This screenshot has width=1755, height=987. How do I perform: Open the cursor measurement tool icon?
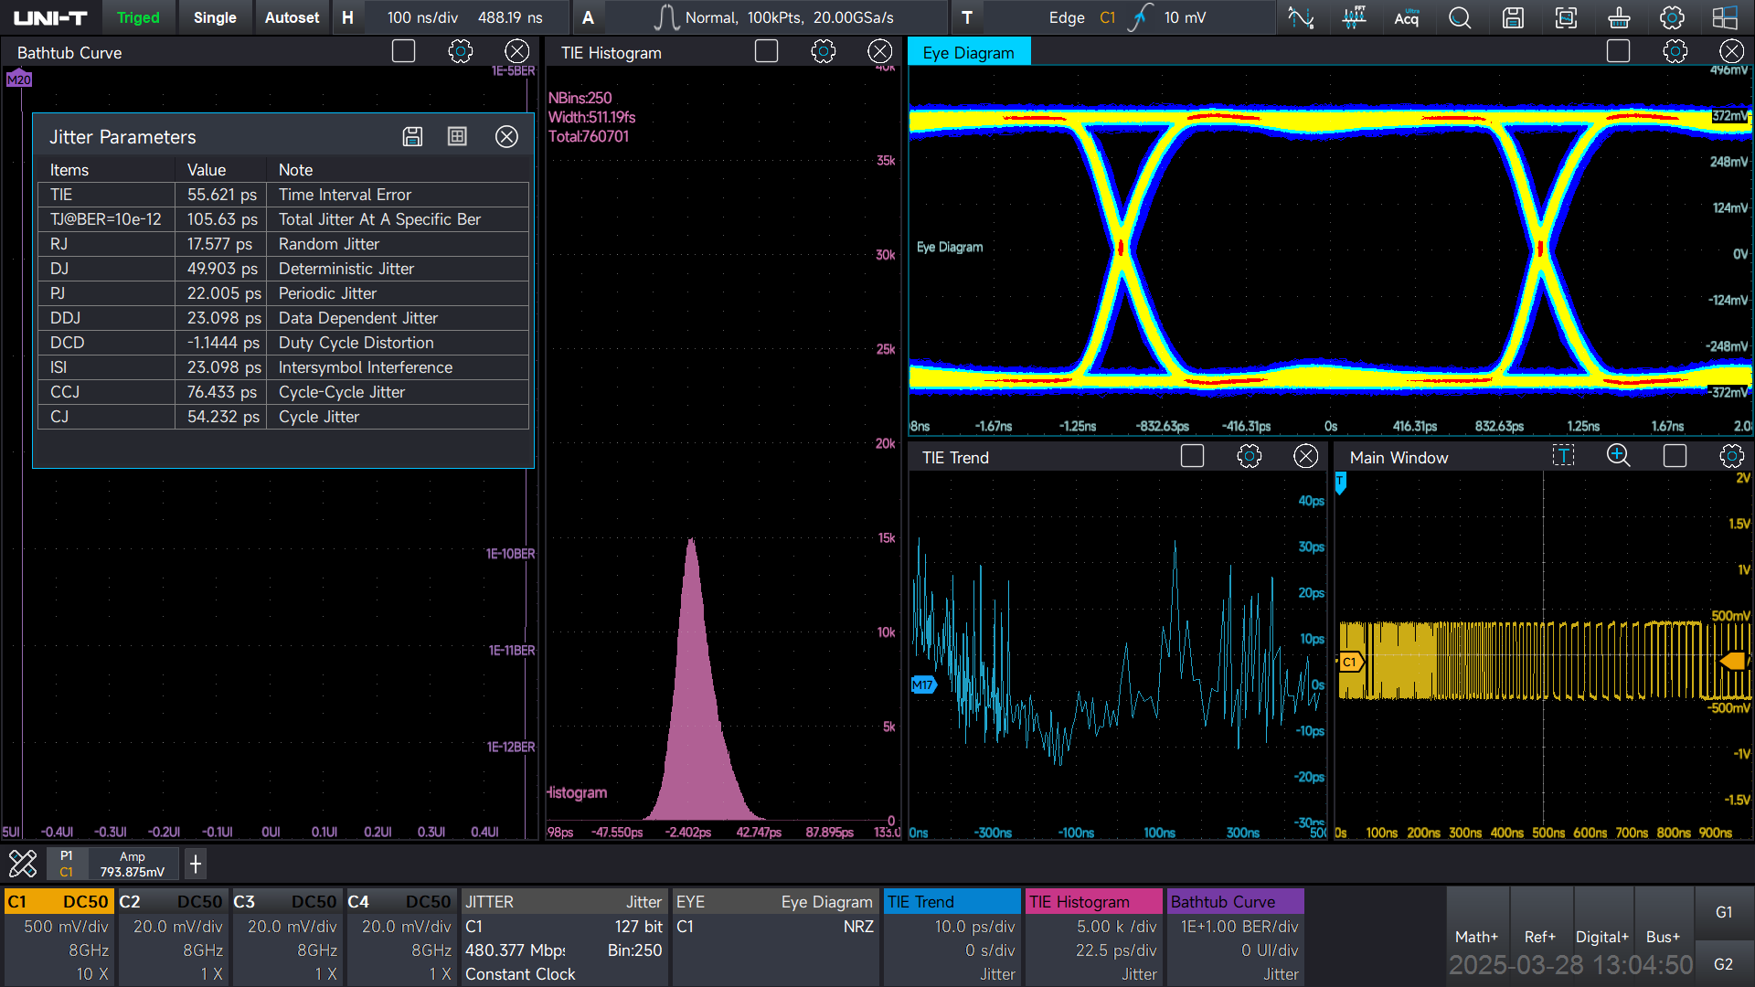[1301, 17]
